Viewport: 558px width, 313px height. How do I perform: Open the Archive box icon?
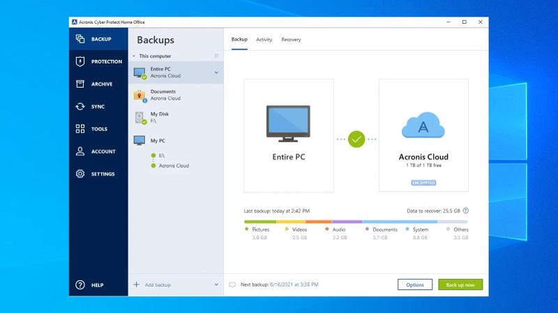point(80,84)
